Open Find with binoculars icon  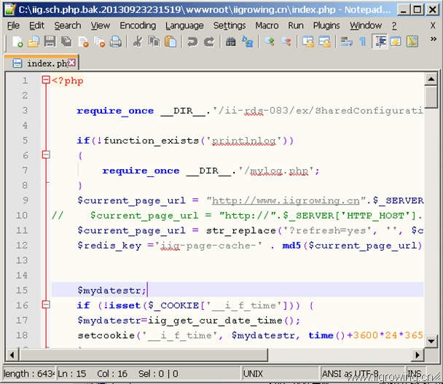coord(230,42)
